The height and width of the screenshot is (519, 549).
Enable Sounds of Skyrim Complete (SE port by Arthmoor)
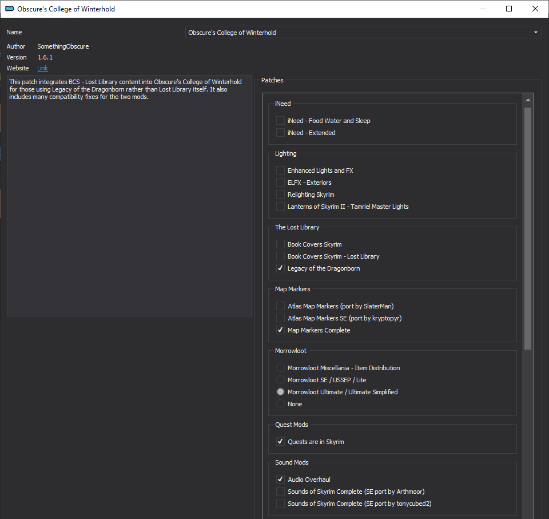pyautogui.click(x=280, y=492)
